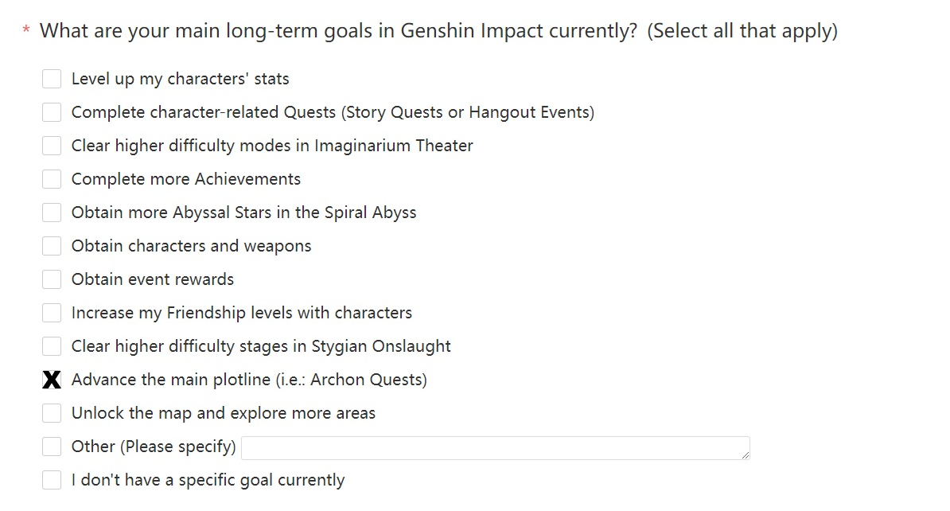Enable 'Complete more Achievements' option
The height and width of the screenshot is (511, 950).
(x=52, y=179)
